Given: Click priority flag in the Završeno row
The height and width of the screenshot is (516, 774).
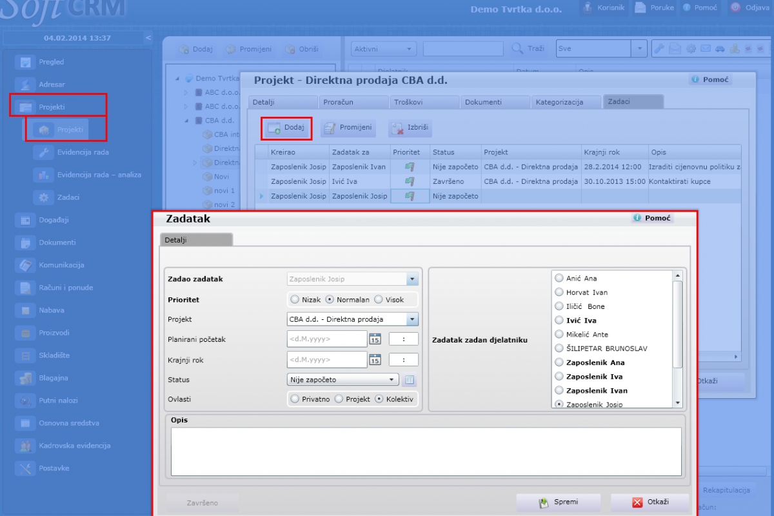Looking at the screenshot, I should click(x=410, y=181).
